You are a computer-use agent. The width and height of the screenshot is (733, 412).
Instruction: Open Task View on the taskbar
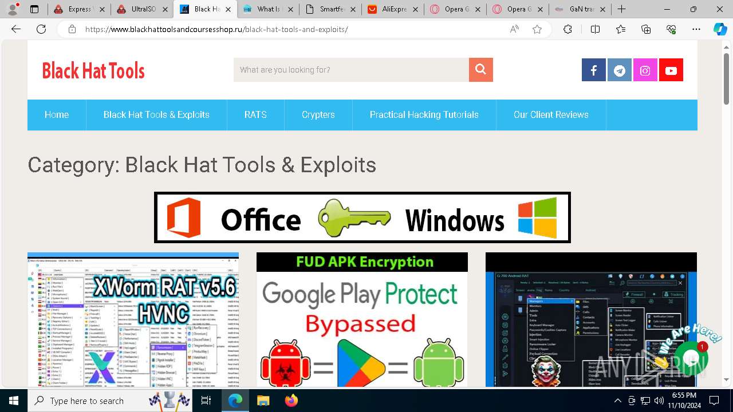point(206,401)
